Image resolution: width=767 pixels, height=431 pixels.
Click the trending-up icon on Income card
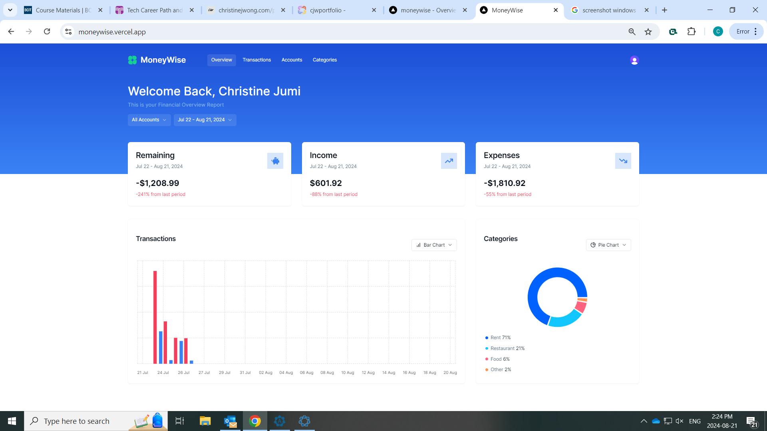click(x=449, y=161)
